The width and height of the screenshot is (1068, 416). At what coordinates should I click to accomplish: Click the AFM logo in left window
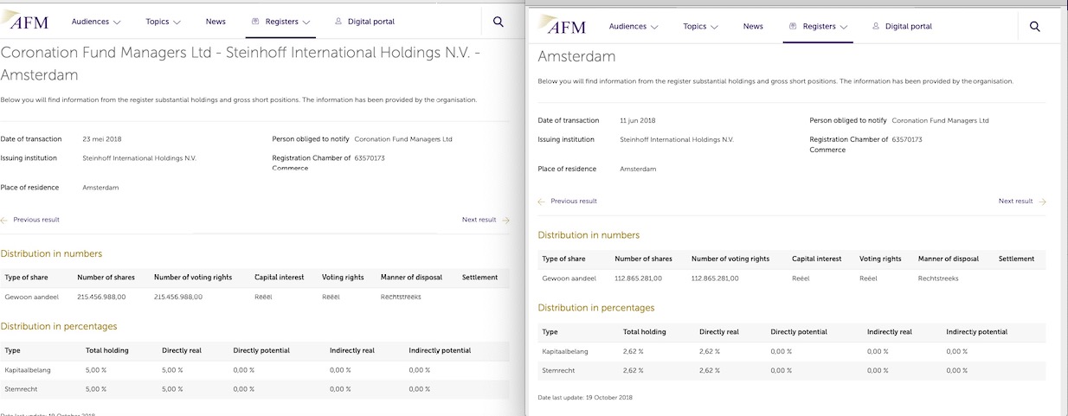(x=26, y=21)
